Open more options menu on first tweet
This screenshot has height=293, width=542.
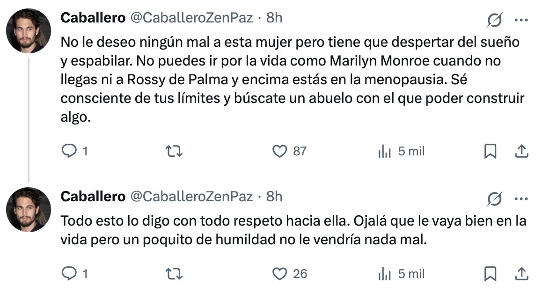(x=521, y=20)
